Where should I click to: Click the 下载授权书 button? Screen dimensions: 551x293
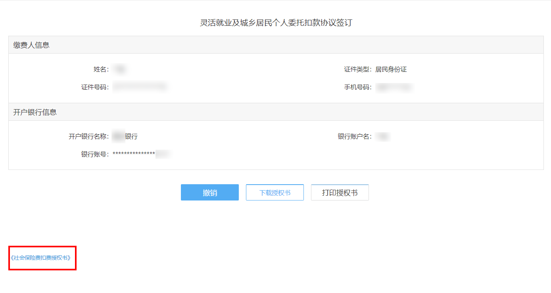coord(275,193)
